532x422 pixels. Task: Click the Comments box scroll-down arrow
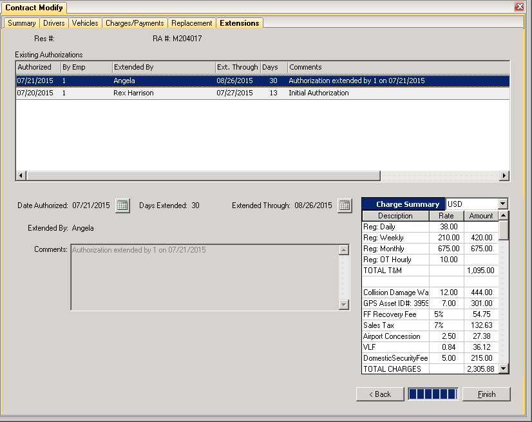tap(344, 305)
